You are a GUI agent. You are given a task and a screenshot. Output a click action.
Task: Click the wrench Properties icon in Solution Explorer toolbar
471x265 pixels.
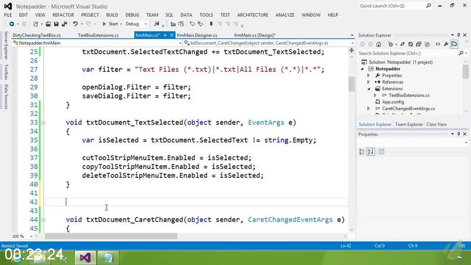pos(446,44)
